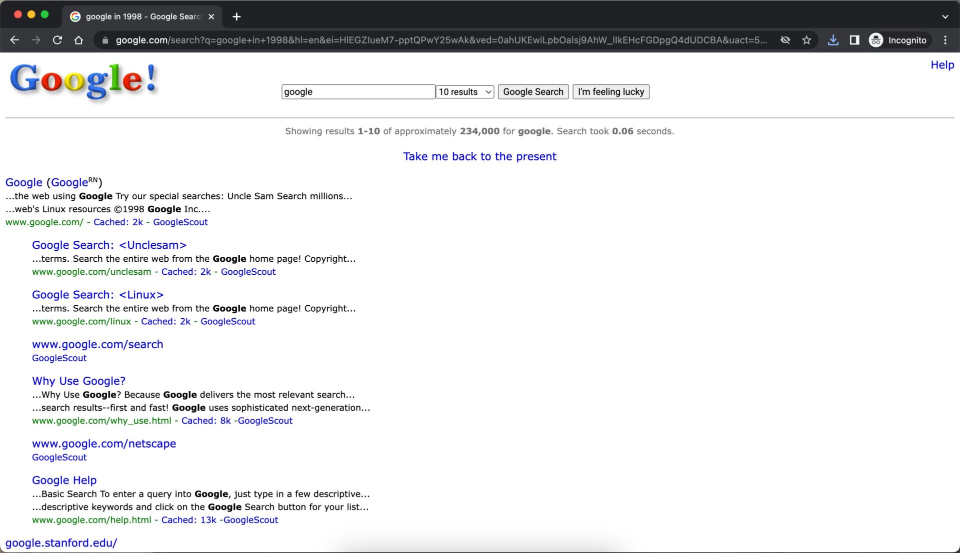This screenshot has height=553, width=960.
Task: Open the side panel icon
Action: 854,40
